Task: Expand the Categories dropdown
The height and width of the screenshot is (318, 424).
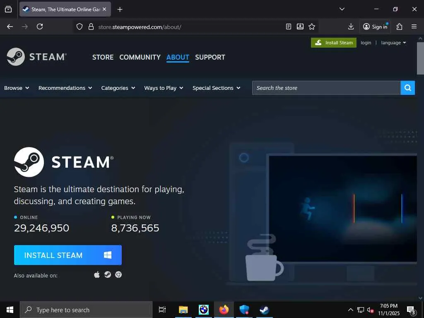Action: (x=118, y=88)
